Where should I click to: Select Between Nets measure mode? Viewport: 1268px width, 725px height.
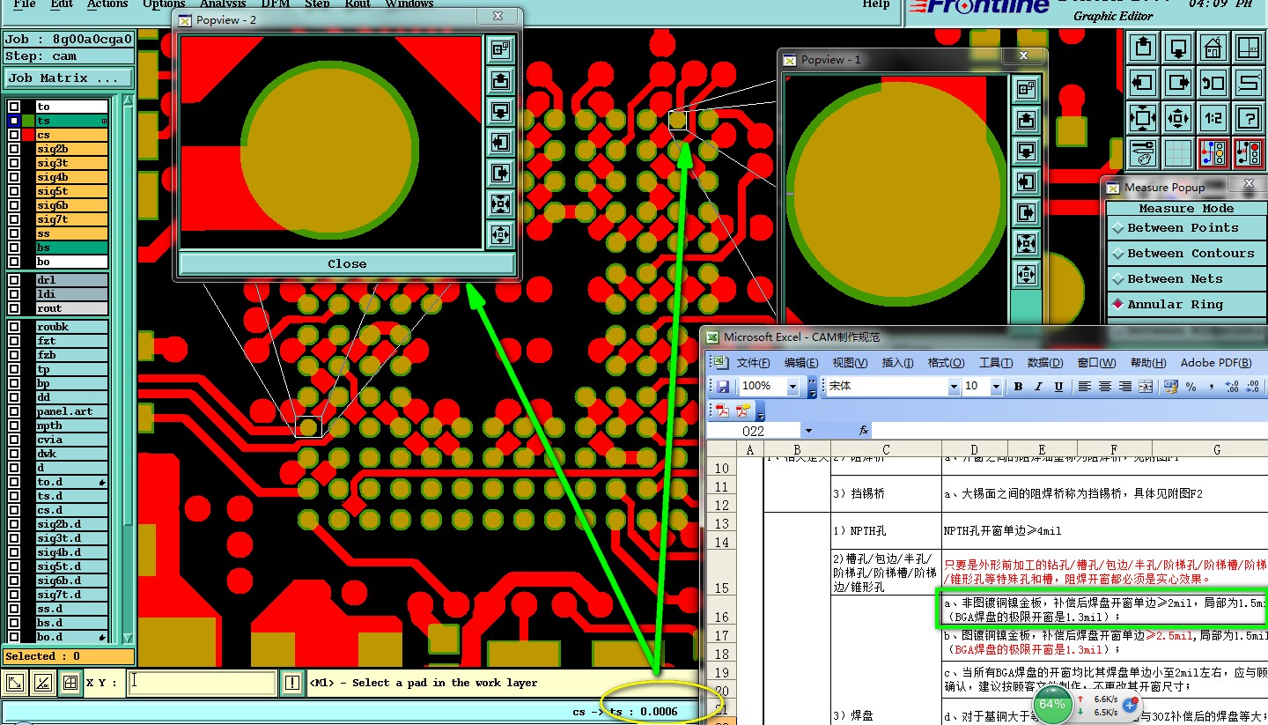(x=1185, y=279)
